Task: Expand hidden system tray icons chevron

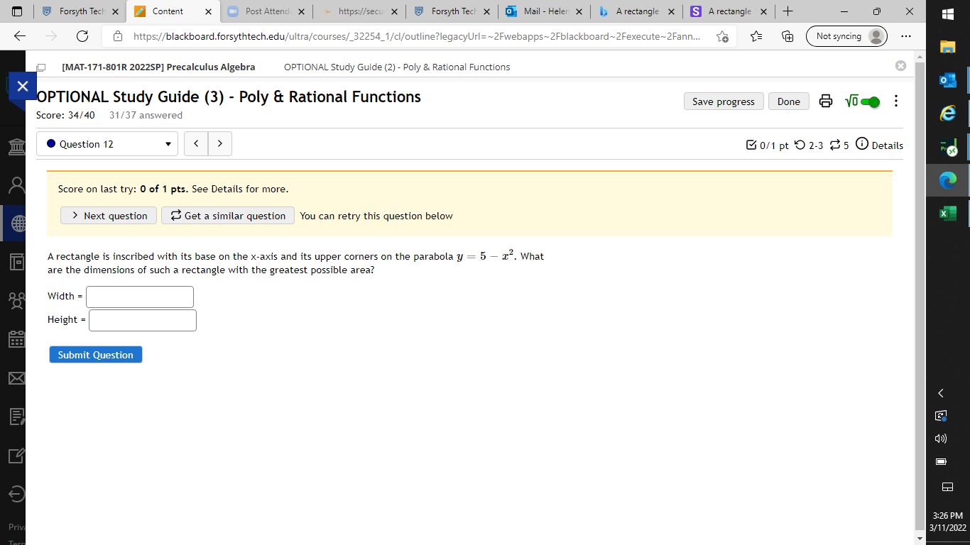Action: coord(942,393)
